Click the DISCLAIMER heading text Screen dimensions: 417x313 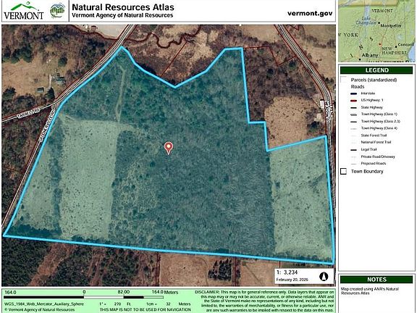207,292
